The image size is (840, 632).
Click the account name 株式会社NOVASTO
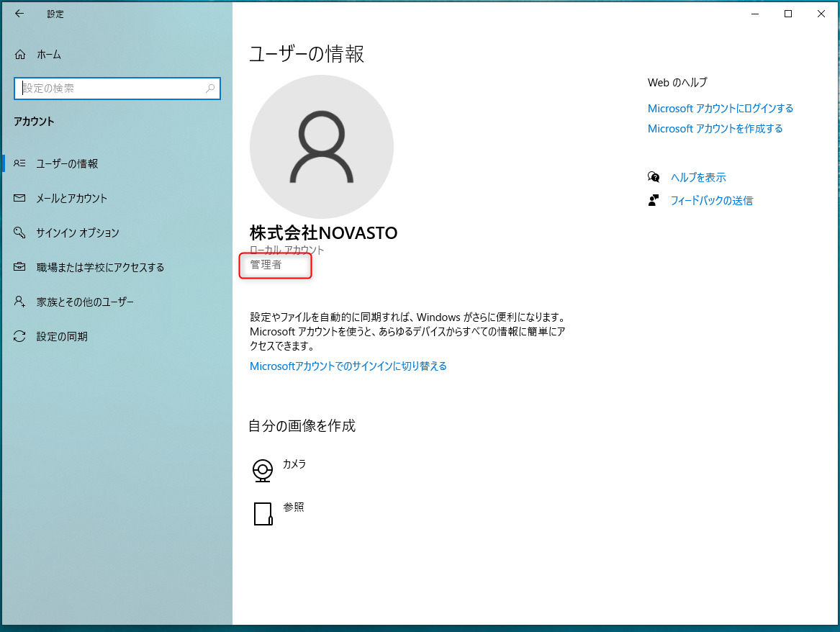pos(324,233)
